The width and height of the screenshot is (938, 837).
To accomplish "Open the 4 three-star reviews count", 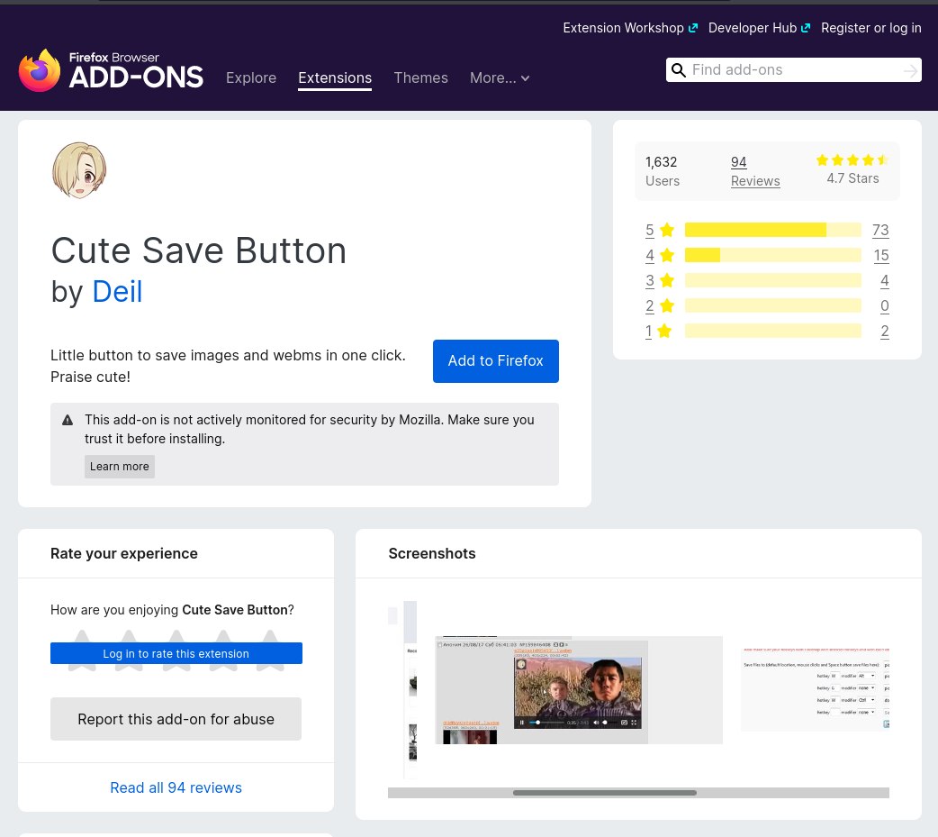I will pyautogui.click(x=885, y=281).
